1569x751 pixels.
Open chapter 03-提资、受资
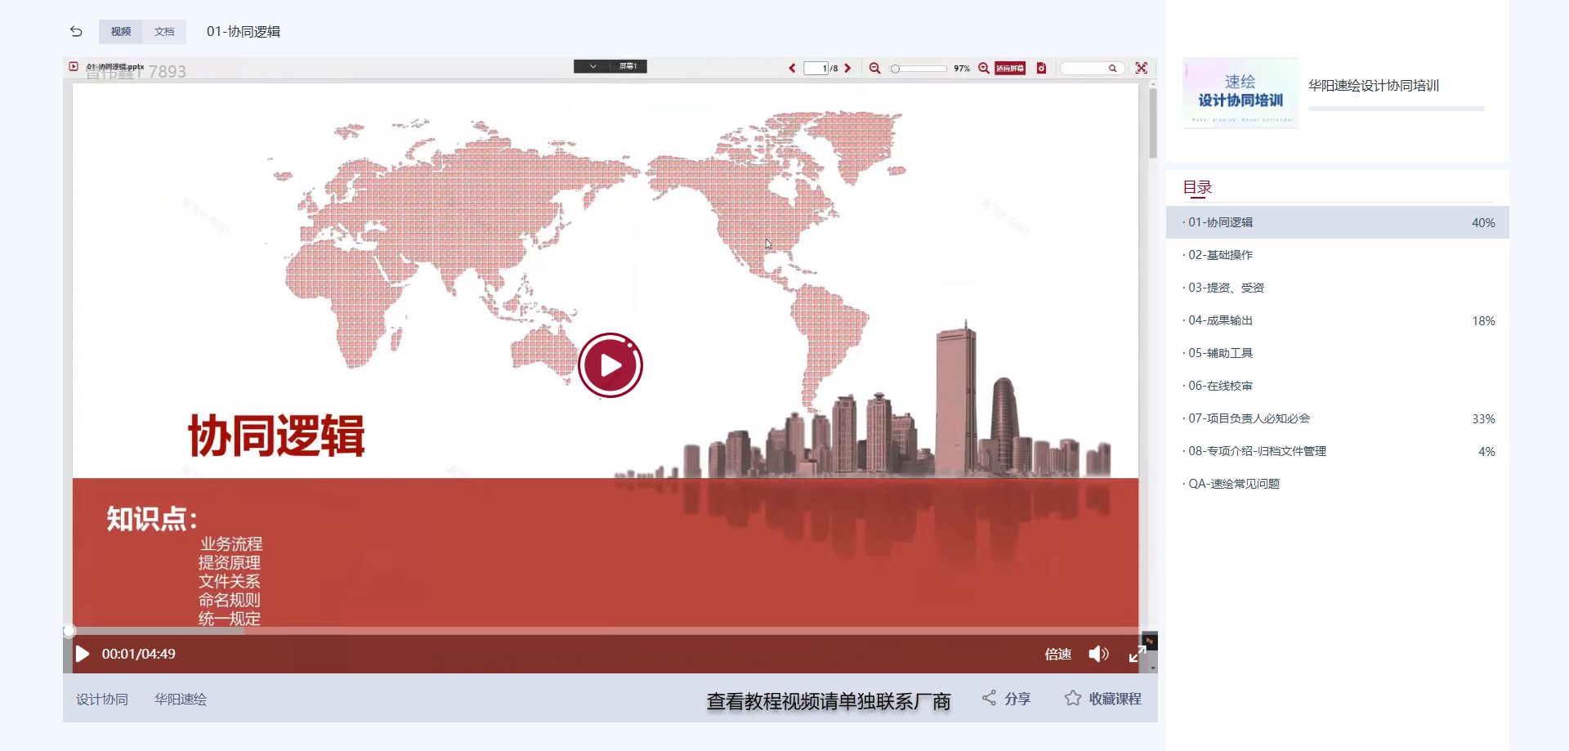click(x=1337, y=288)
